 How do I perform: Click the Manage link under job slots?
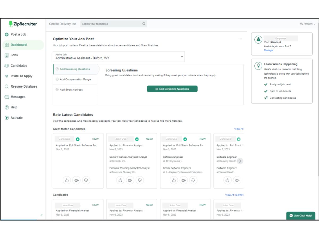(x=268, y=50)
